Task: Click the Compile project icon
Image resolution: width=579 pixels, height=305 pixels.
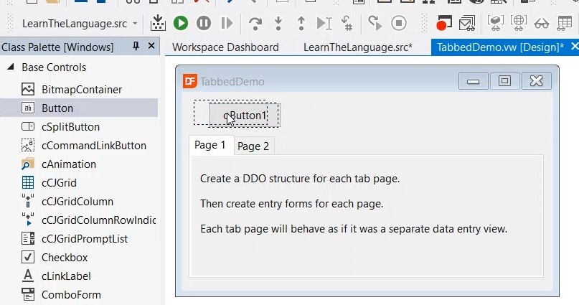Action: pos(158,24)
